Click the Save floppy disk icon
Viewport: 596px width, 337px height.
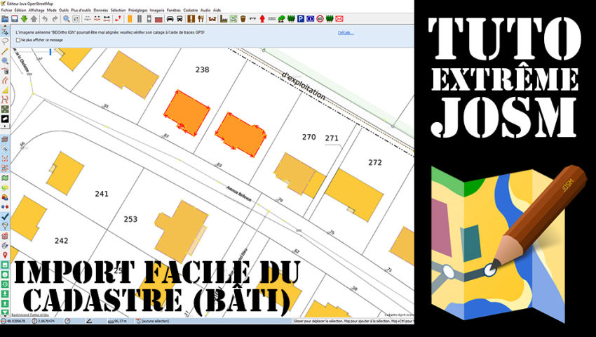[15, 19]
